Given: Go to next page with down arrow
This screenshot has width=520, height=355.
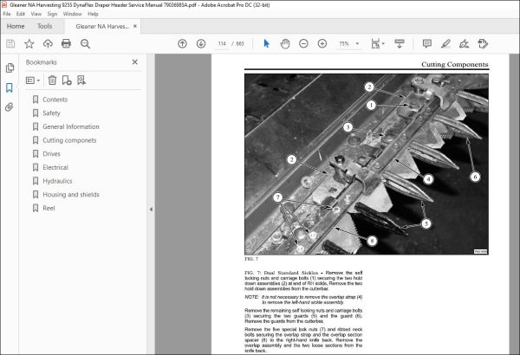Looking at the screenshot, I should [201, 44].
